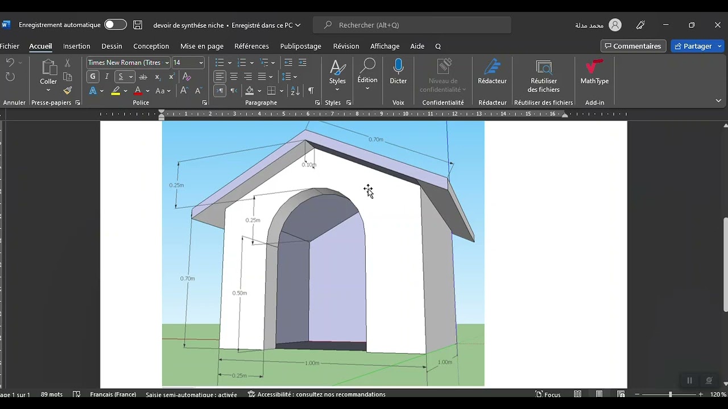The height and width of the screenshot is (409, 728).
Task: Switch to the Insertion tab
Action: 77,46
